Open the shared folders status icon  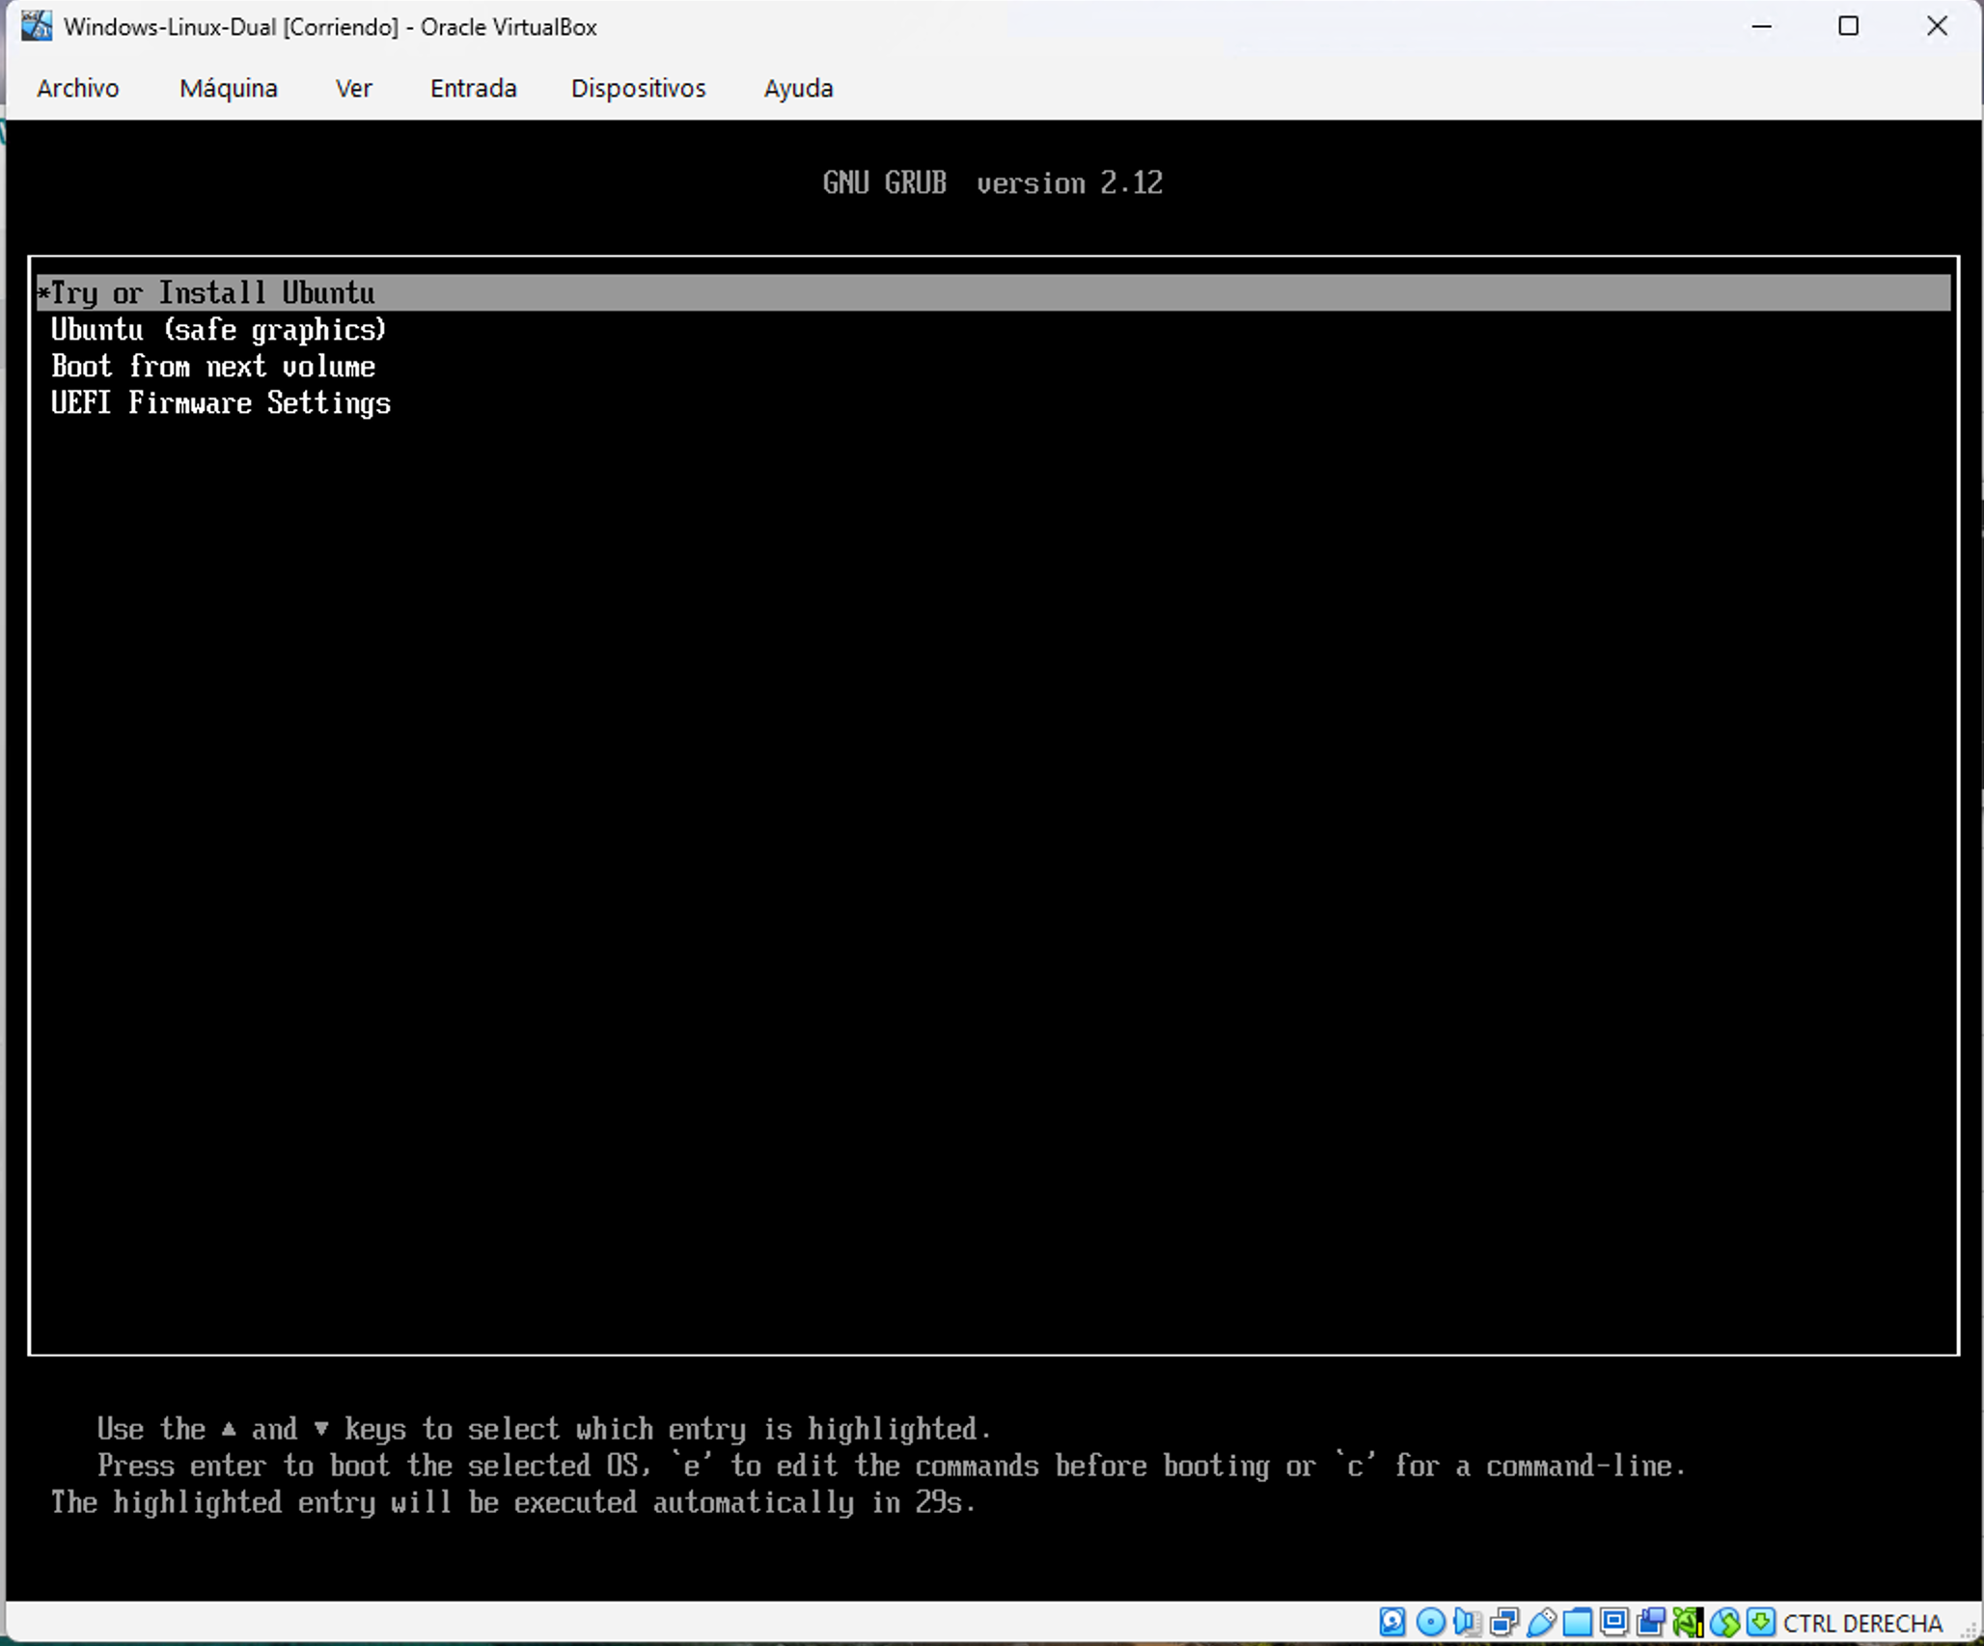(1578, 1622)
